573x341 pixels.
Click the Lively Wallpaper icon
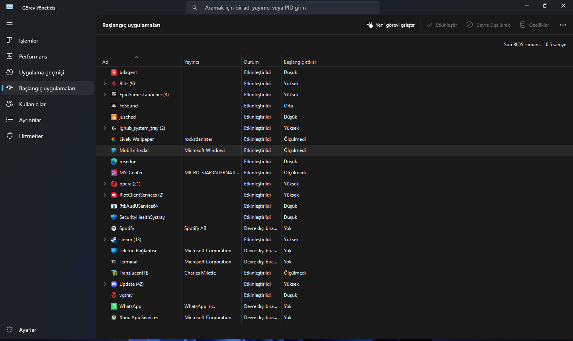point(114,139)
